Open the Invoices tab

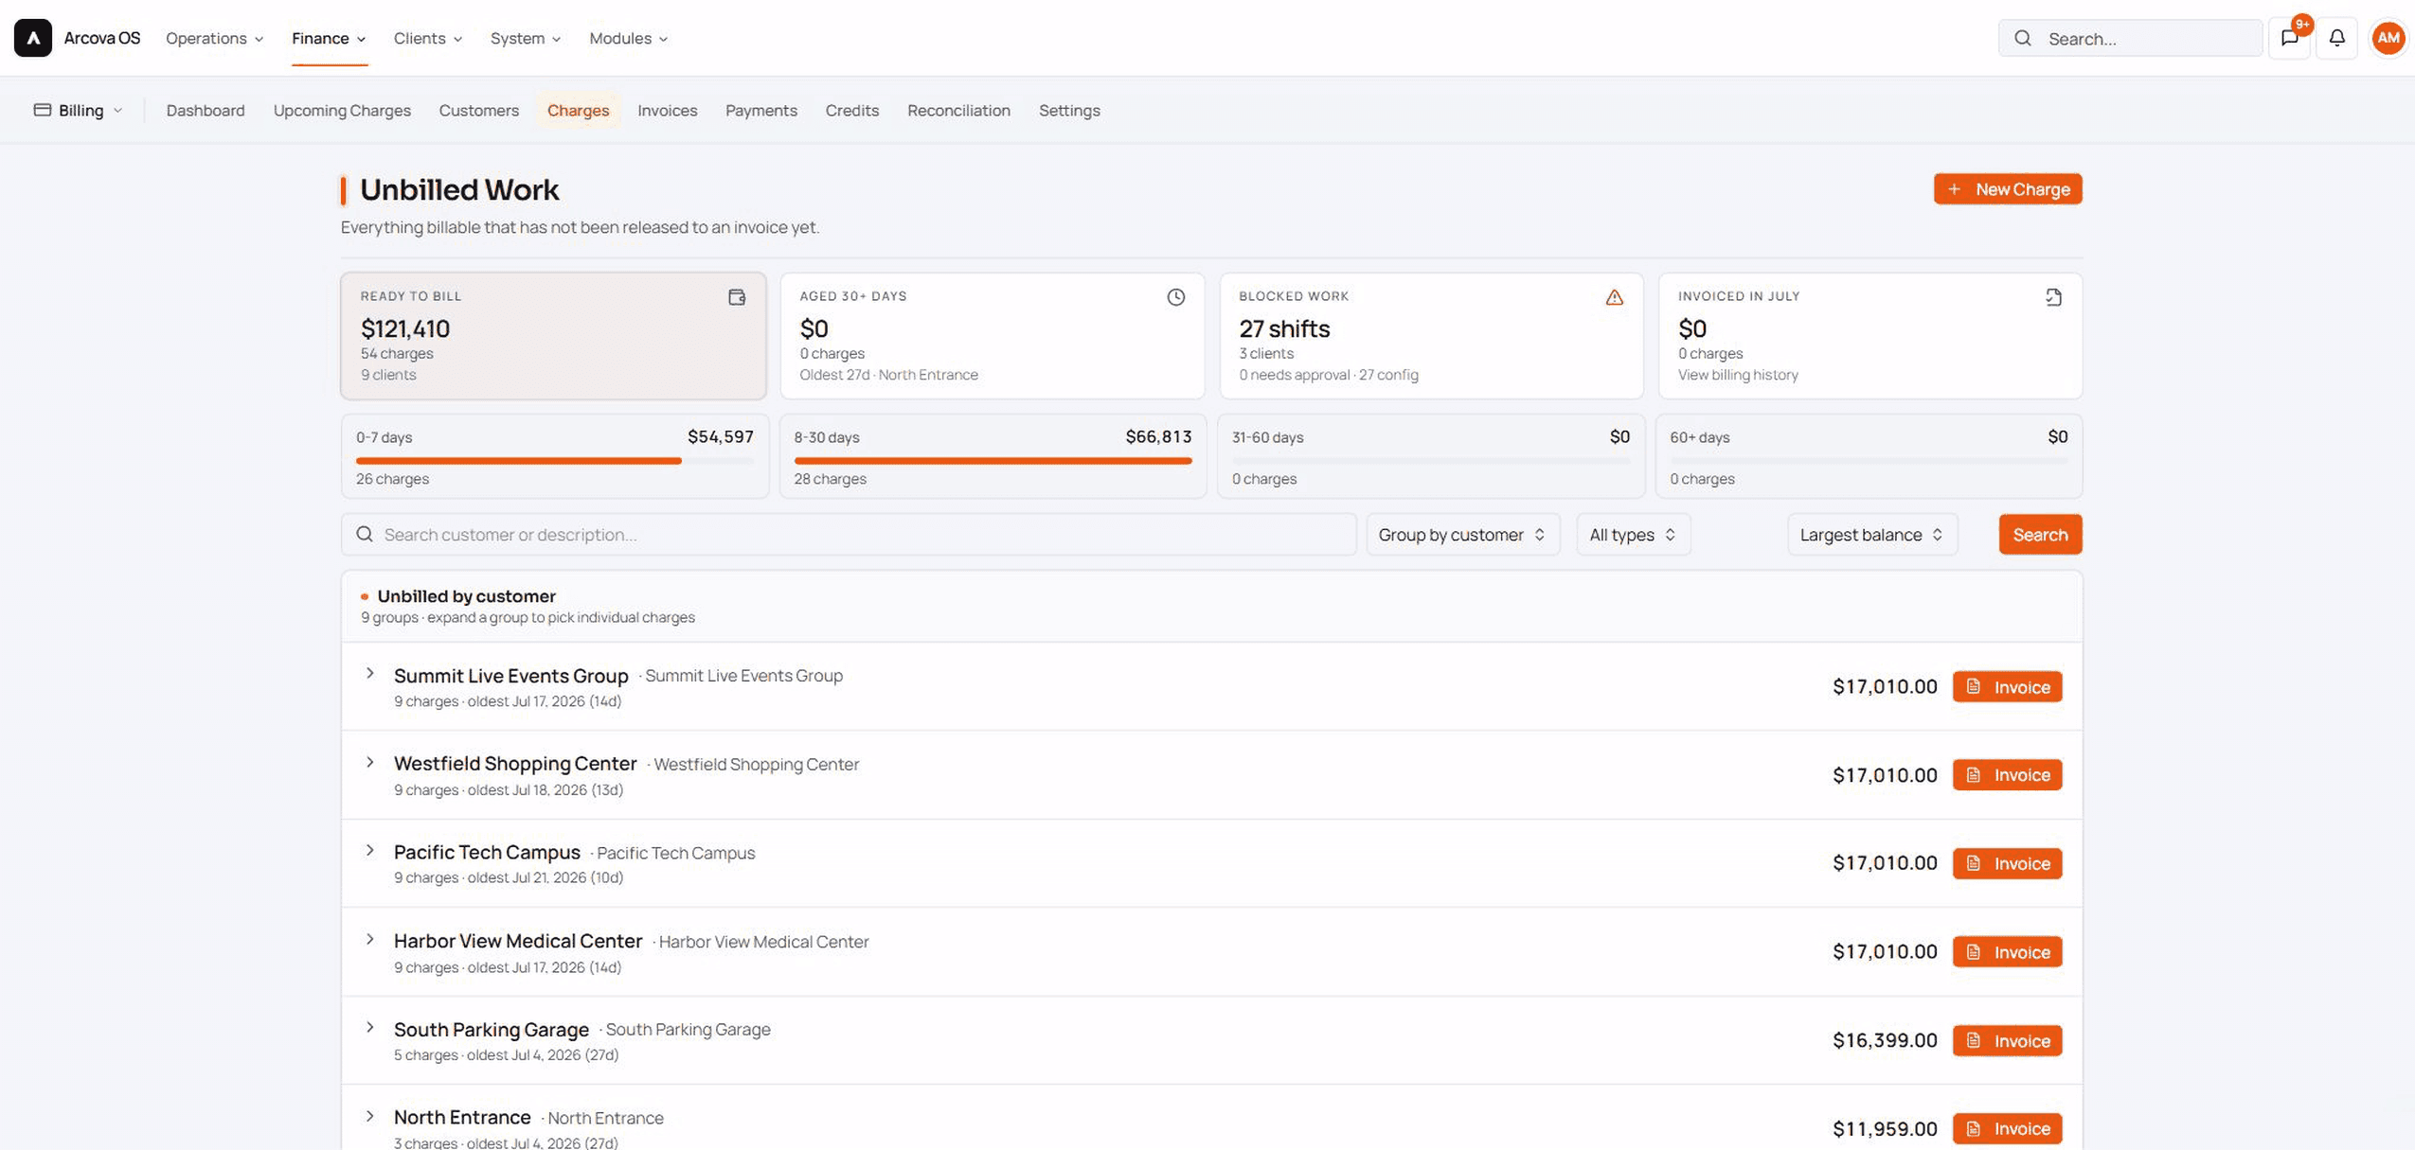coord(668,110)
